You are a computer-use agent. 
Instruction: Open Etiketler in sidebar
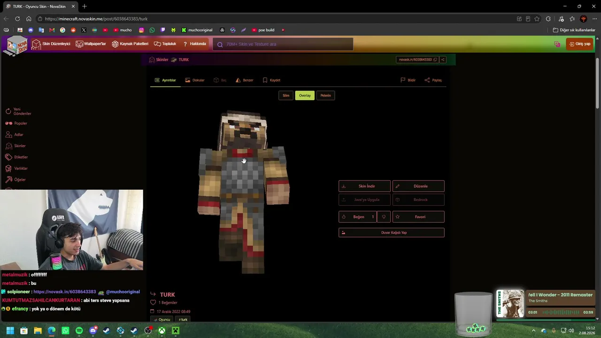[16, 157]
